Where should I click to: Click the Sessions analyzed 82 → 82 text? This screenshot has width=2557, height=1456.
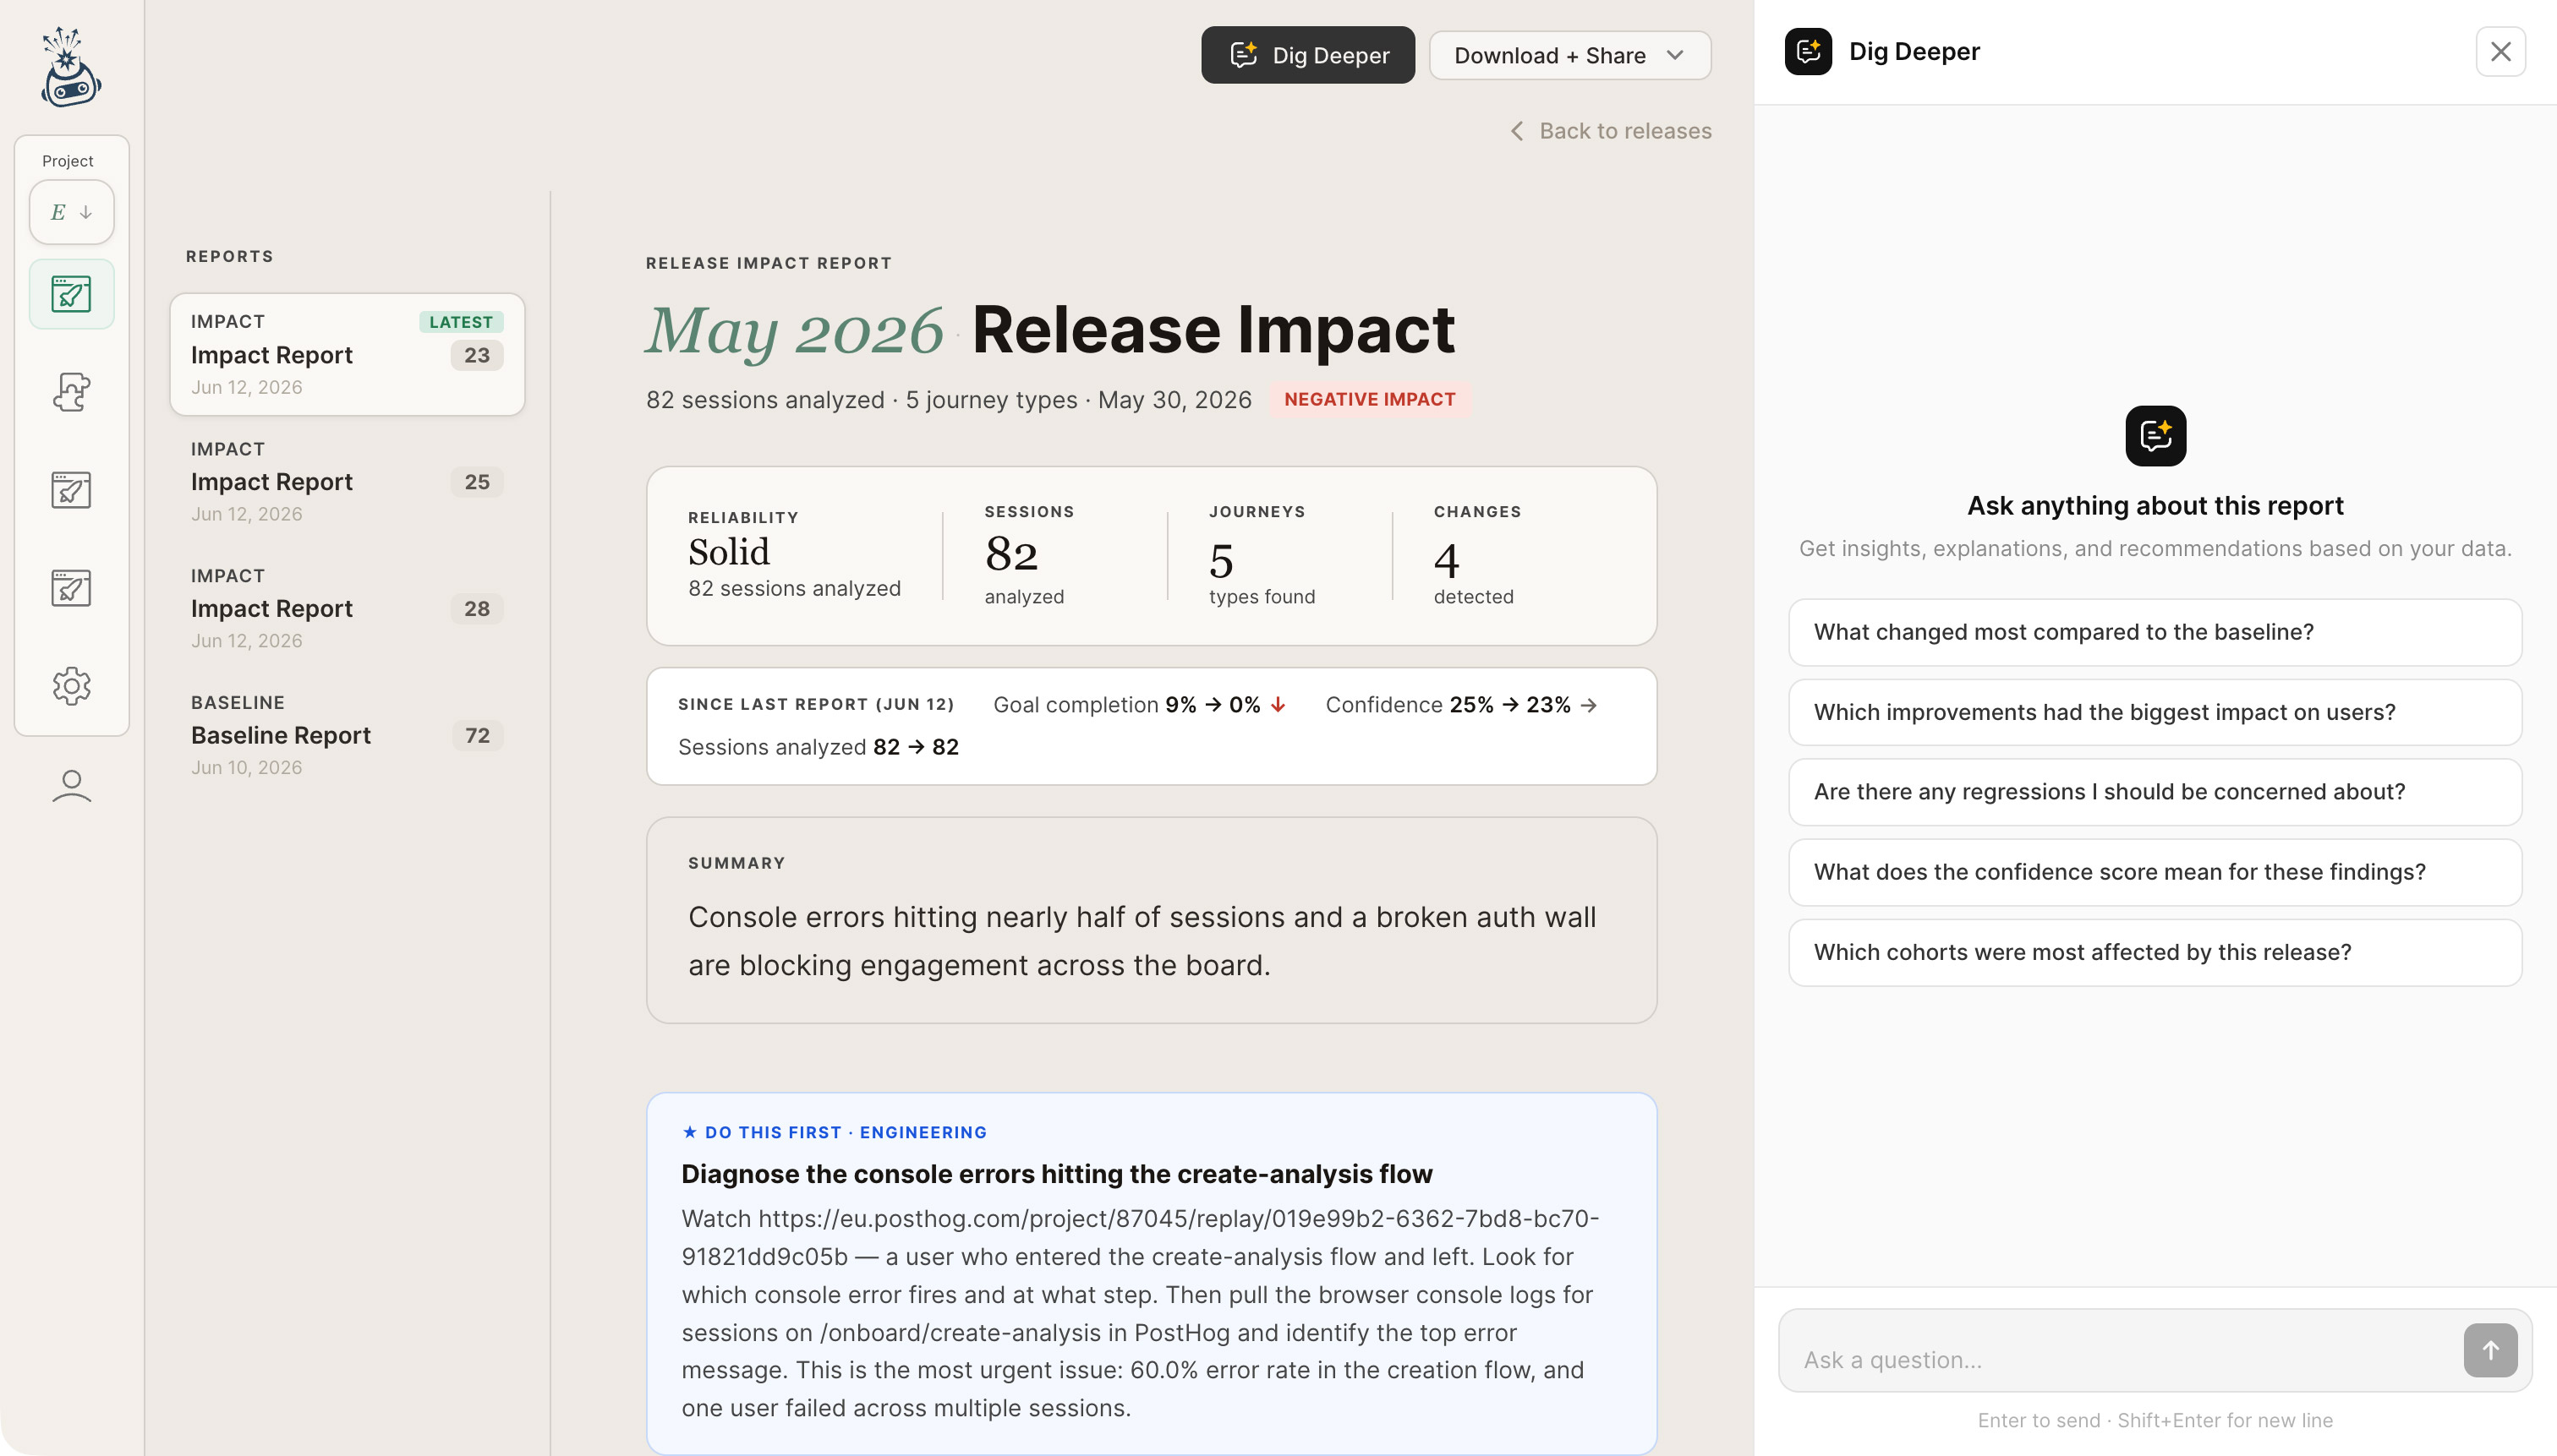click(x=818, y=747)
